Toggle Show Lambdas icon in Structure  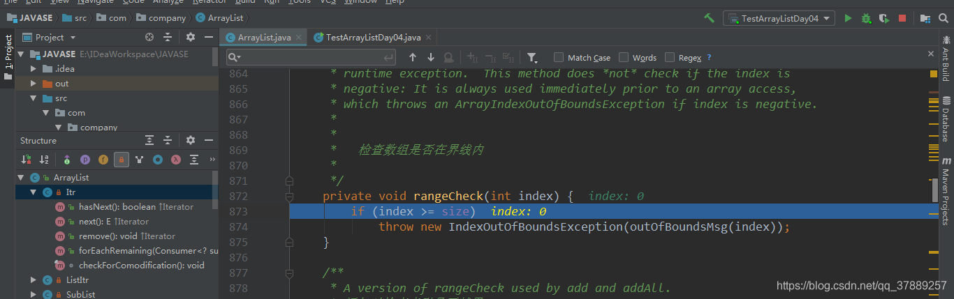(x=176, y=160)
